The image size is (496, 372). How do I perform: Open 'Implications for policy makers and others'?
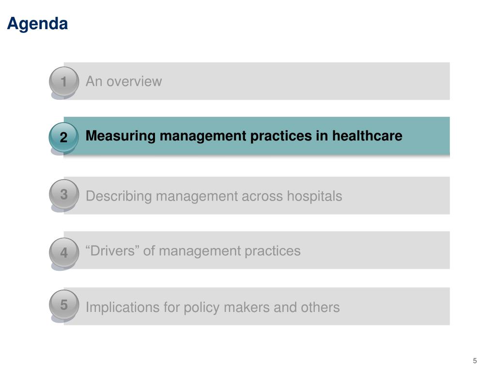click(213, 307)
